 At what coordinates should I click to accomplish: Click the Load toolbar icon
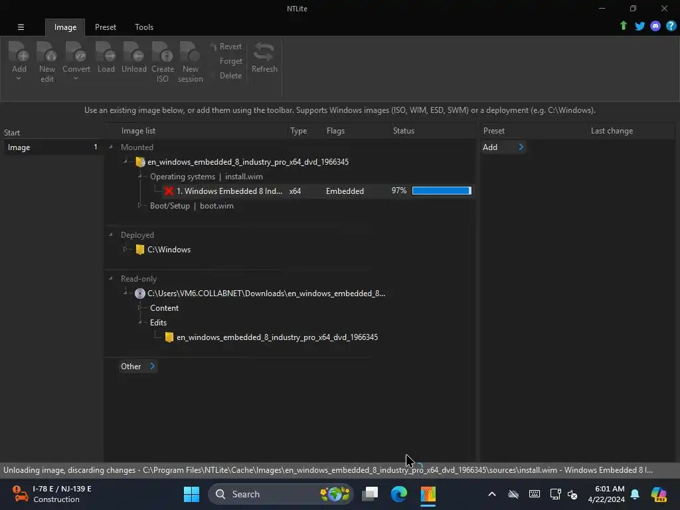pos(106,51)
